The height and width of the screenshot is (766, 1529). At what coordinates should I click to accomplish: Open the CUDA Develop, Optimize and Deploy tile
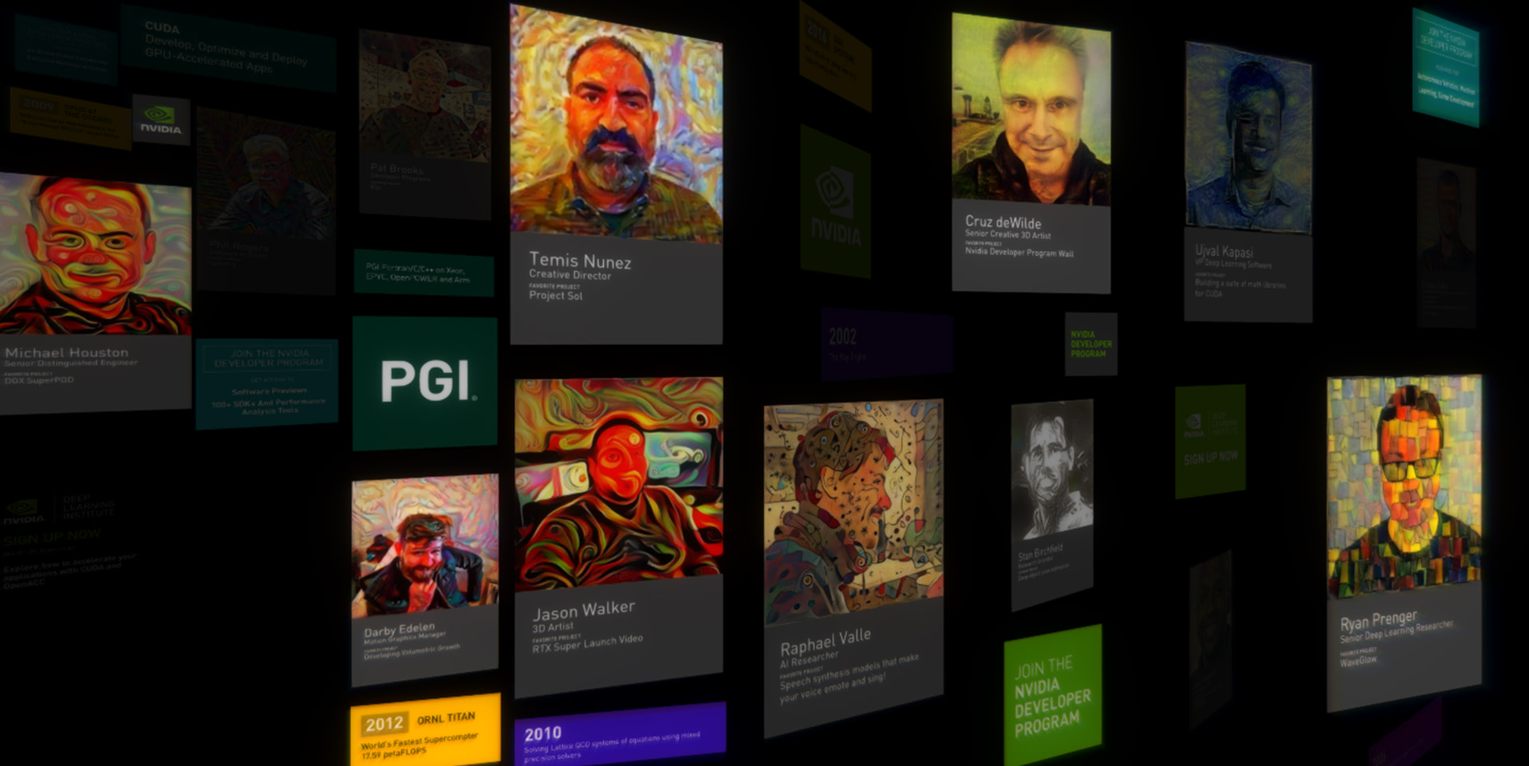tap(229, 48)
